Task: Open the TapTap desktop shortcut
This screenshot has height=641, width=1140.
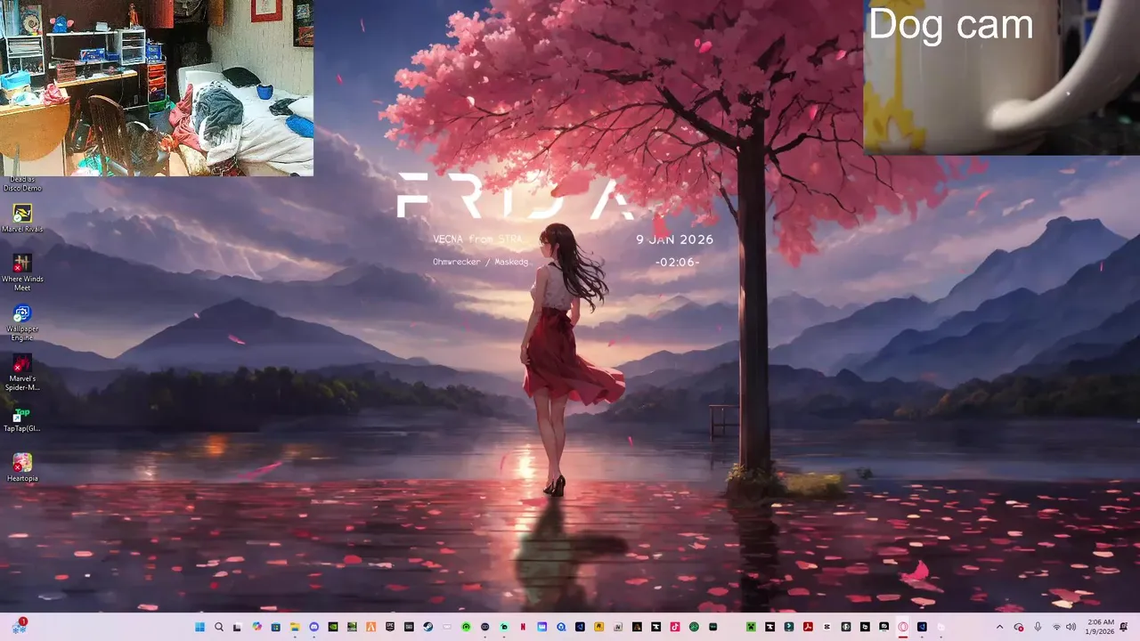Action: (22, 419)
